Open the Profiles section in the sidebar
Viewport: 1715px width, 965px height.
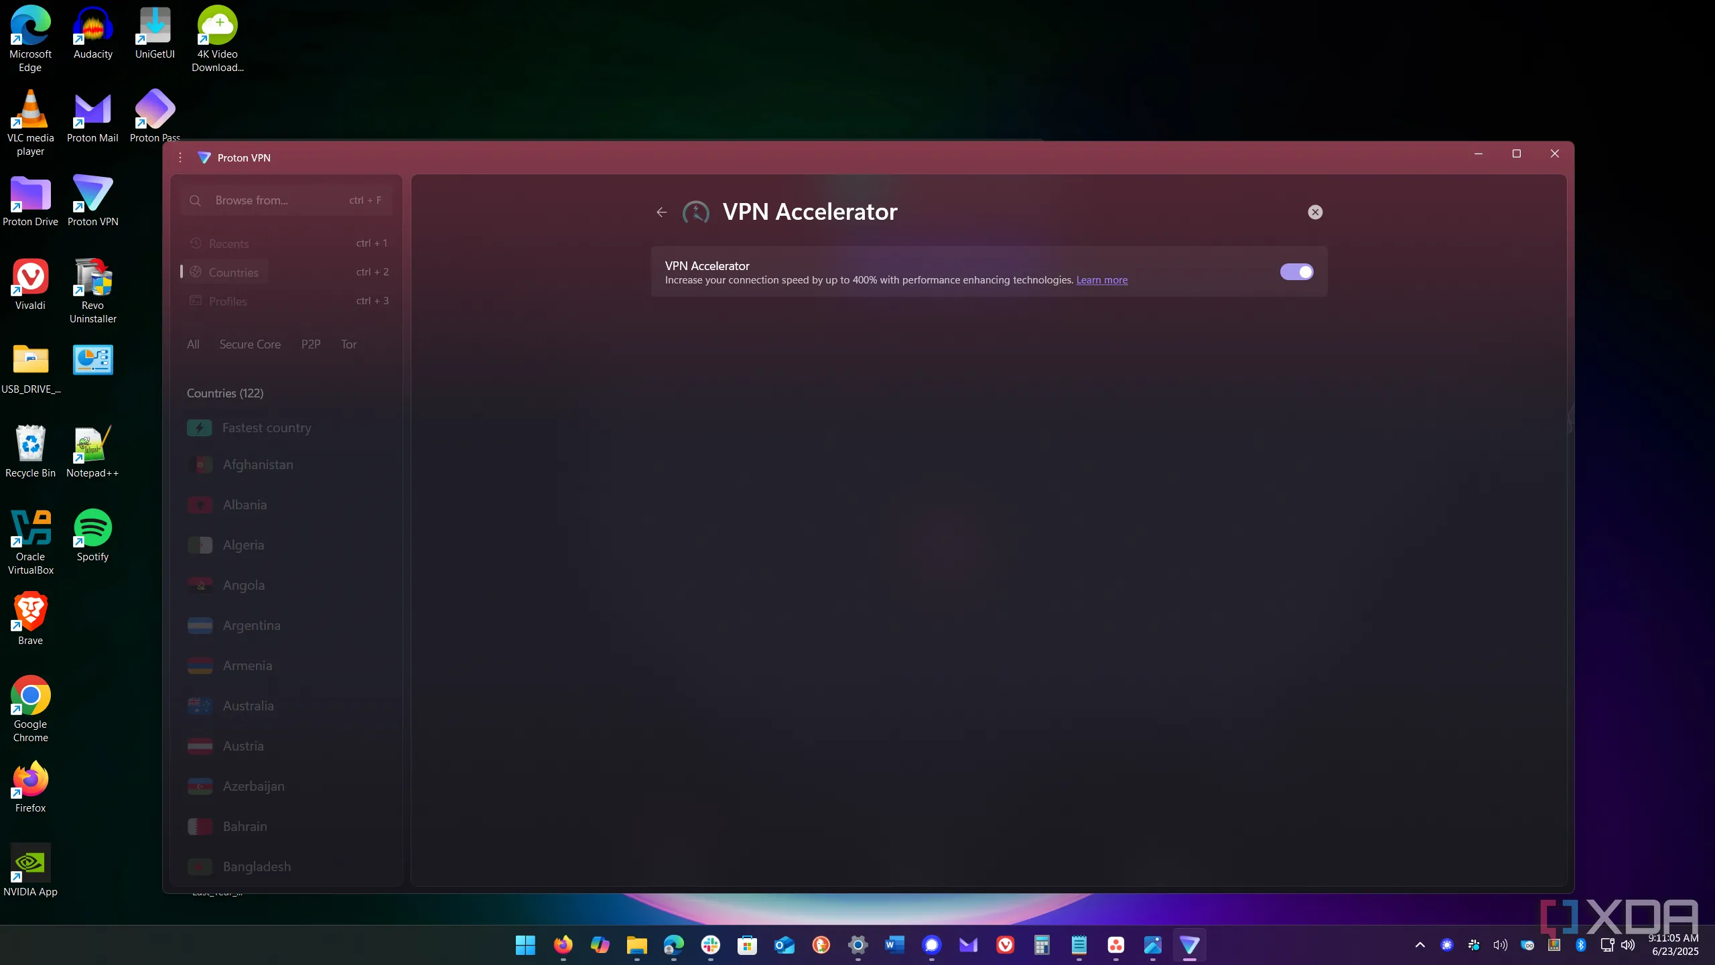coord(228,301)
